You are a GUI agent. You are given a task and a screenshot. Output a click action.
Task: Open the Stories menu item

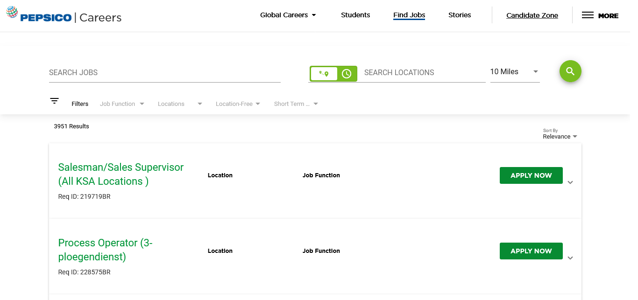[x=460, y=15]
